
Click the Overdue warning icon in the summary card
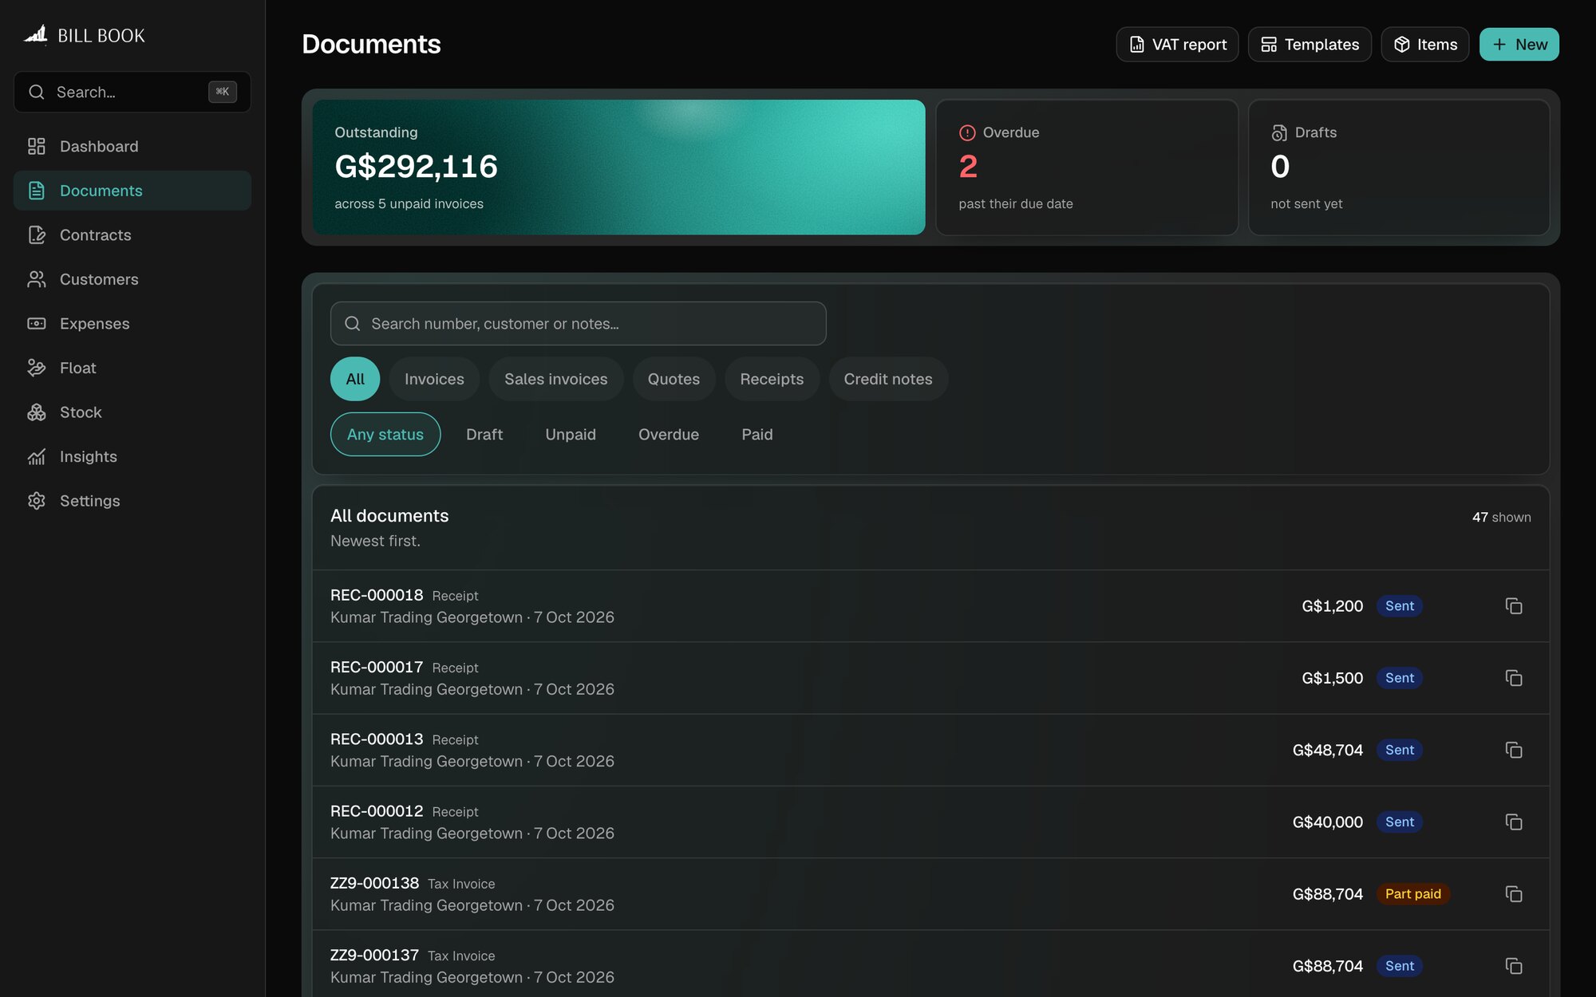(967, 132)
